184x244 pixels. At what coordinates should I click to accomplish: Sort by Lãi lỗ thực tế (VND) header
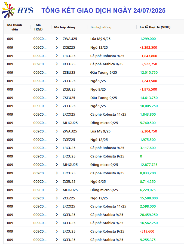pyautogui.click(x=155, y=27)
